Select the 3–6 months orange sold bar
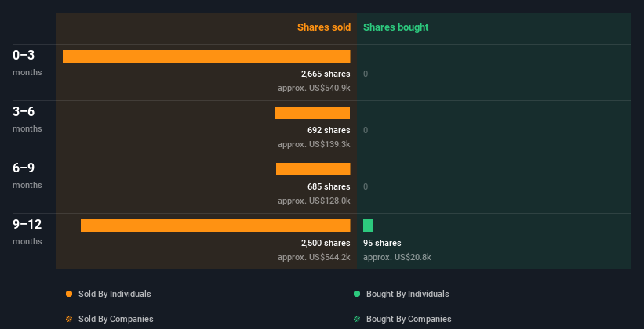This screenshot has width=644, height=329. pyautogui.click(x=312, y=113)
